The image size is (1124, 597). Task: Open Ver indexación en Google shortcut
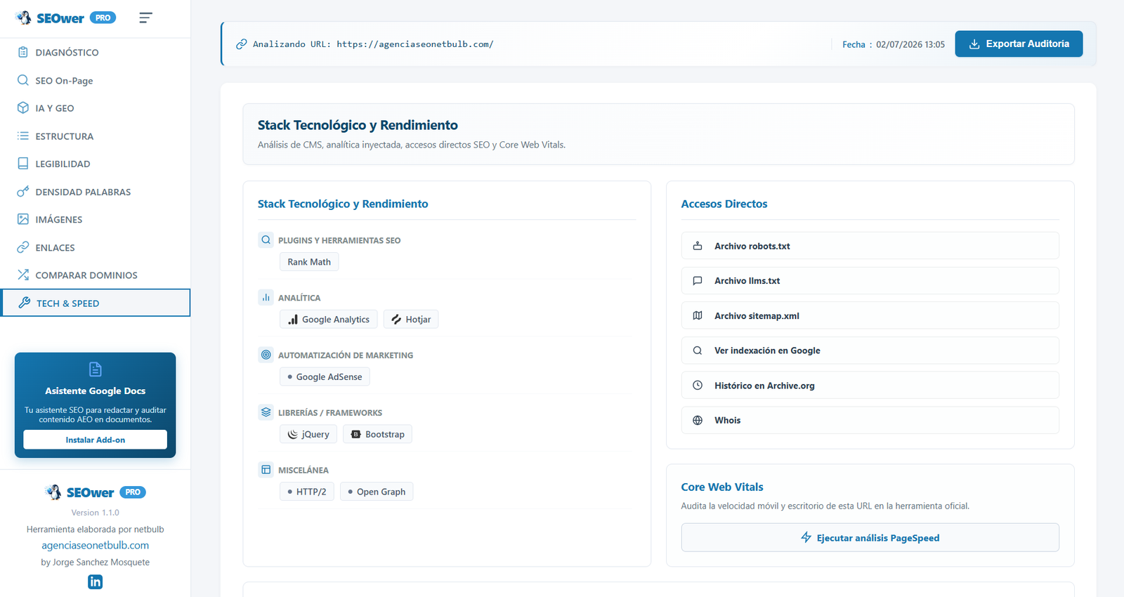pos(870,350)
